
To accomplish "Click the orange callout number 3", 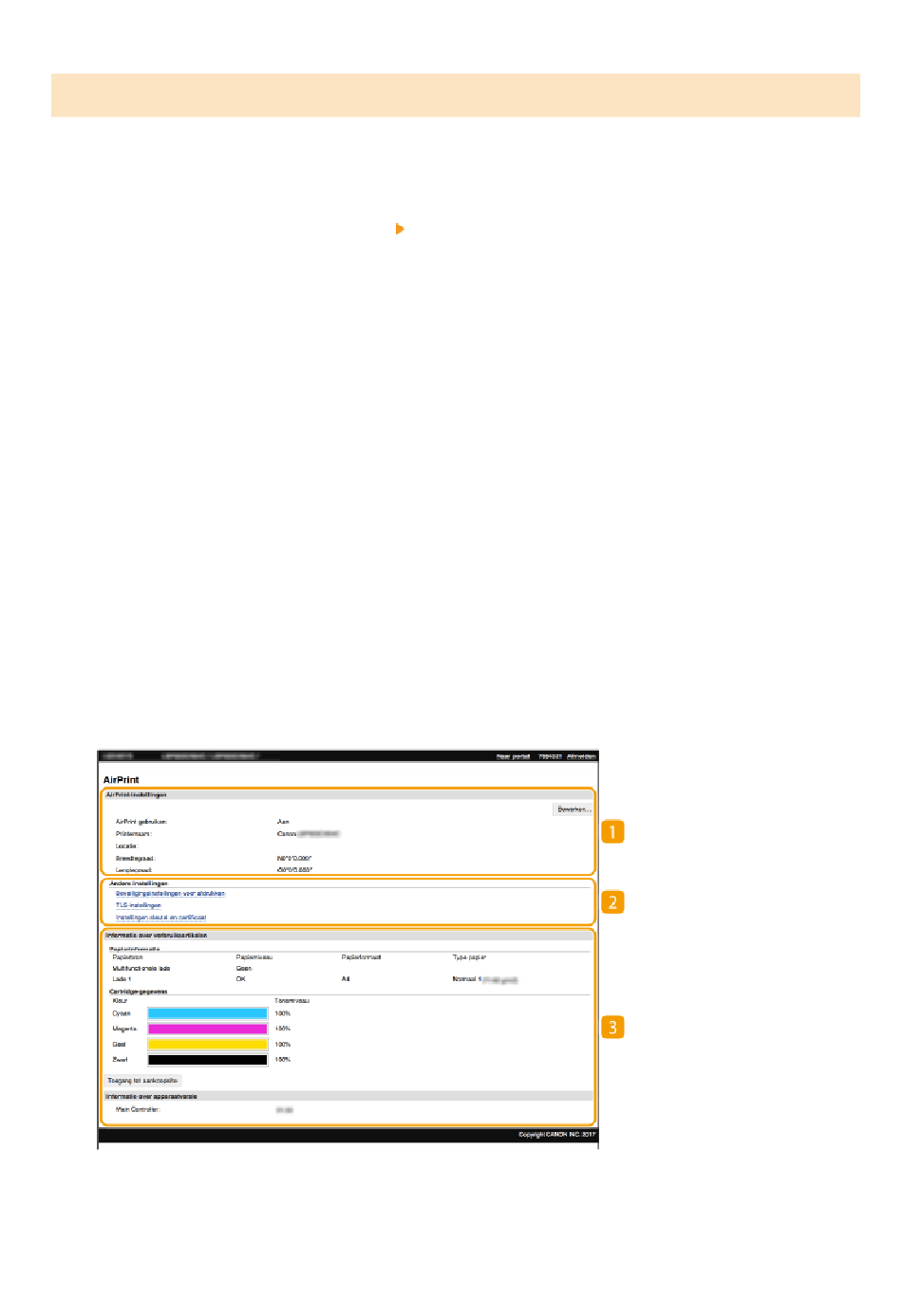I will point(612,1027).
